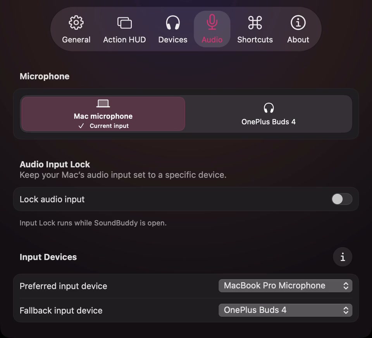Open General settings gear icon
The width and height of the screenshot is (372, 338).
click(76, 22)
